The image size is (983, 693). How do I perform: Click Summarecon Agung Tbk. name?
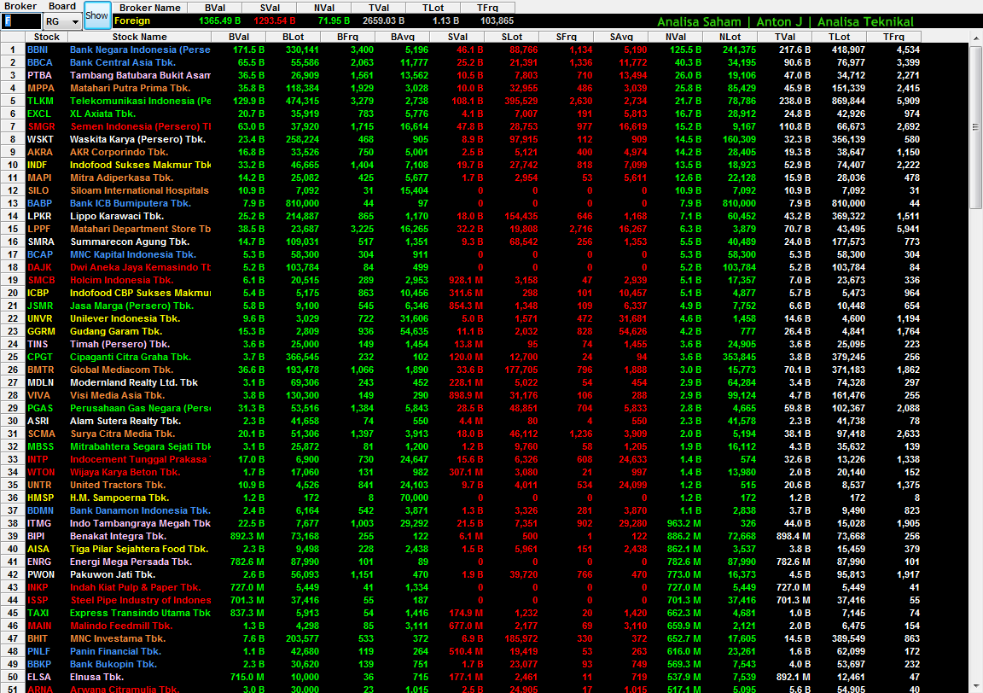[x=130, y=242]
